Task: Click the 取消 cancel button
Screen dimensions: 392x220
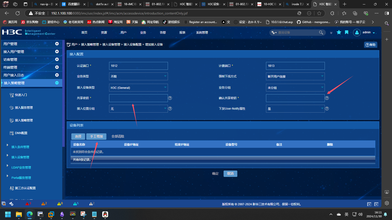Action: pos(230,174)
